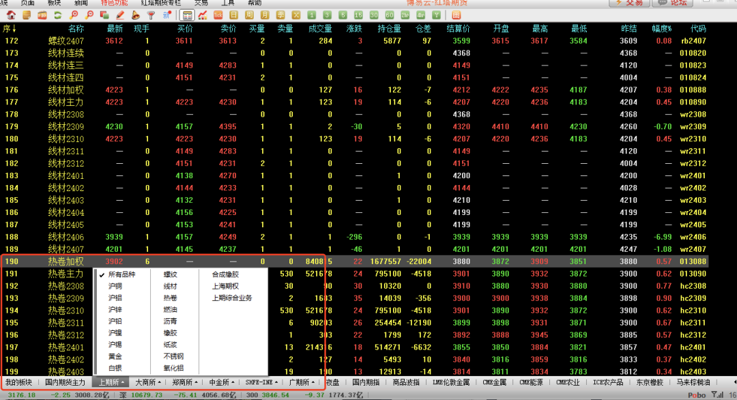Choose 黄金 from the popup menu
737x400 pixels.
[x=115, y=357]
